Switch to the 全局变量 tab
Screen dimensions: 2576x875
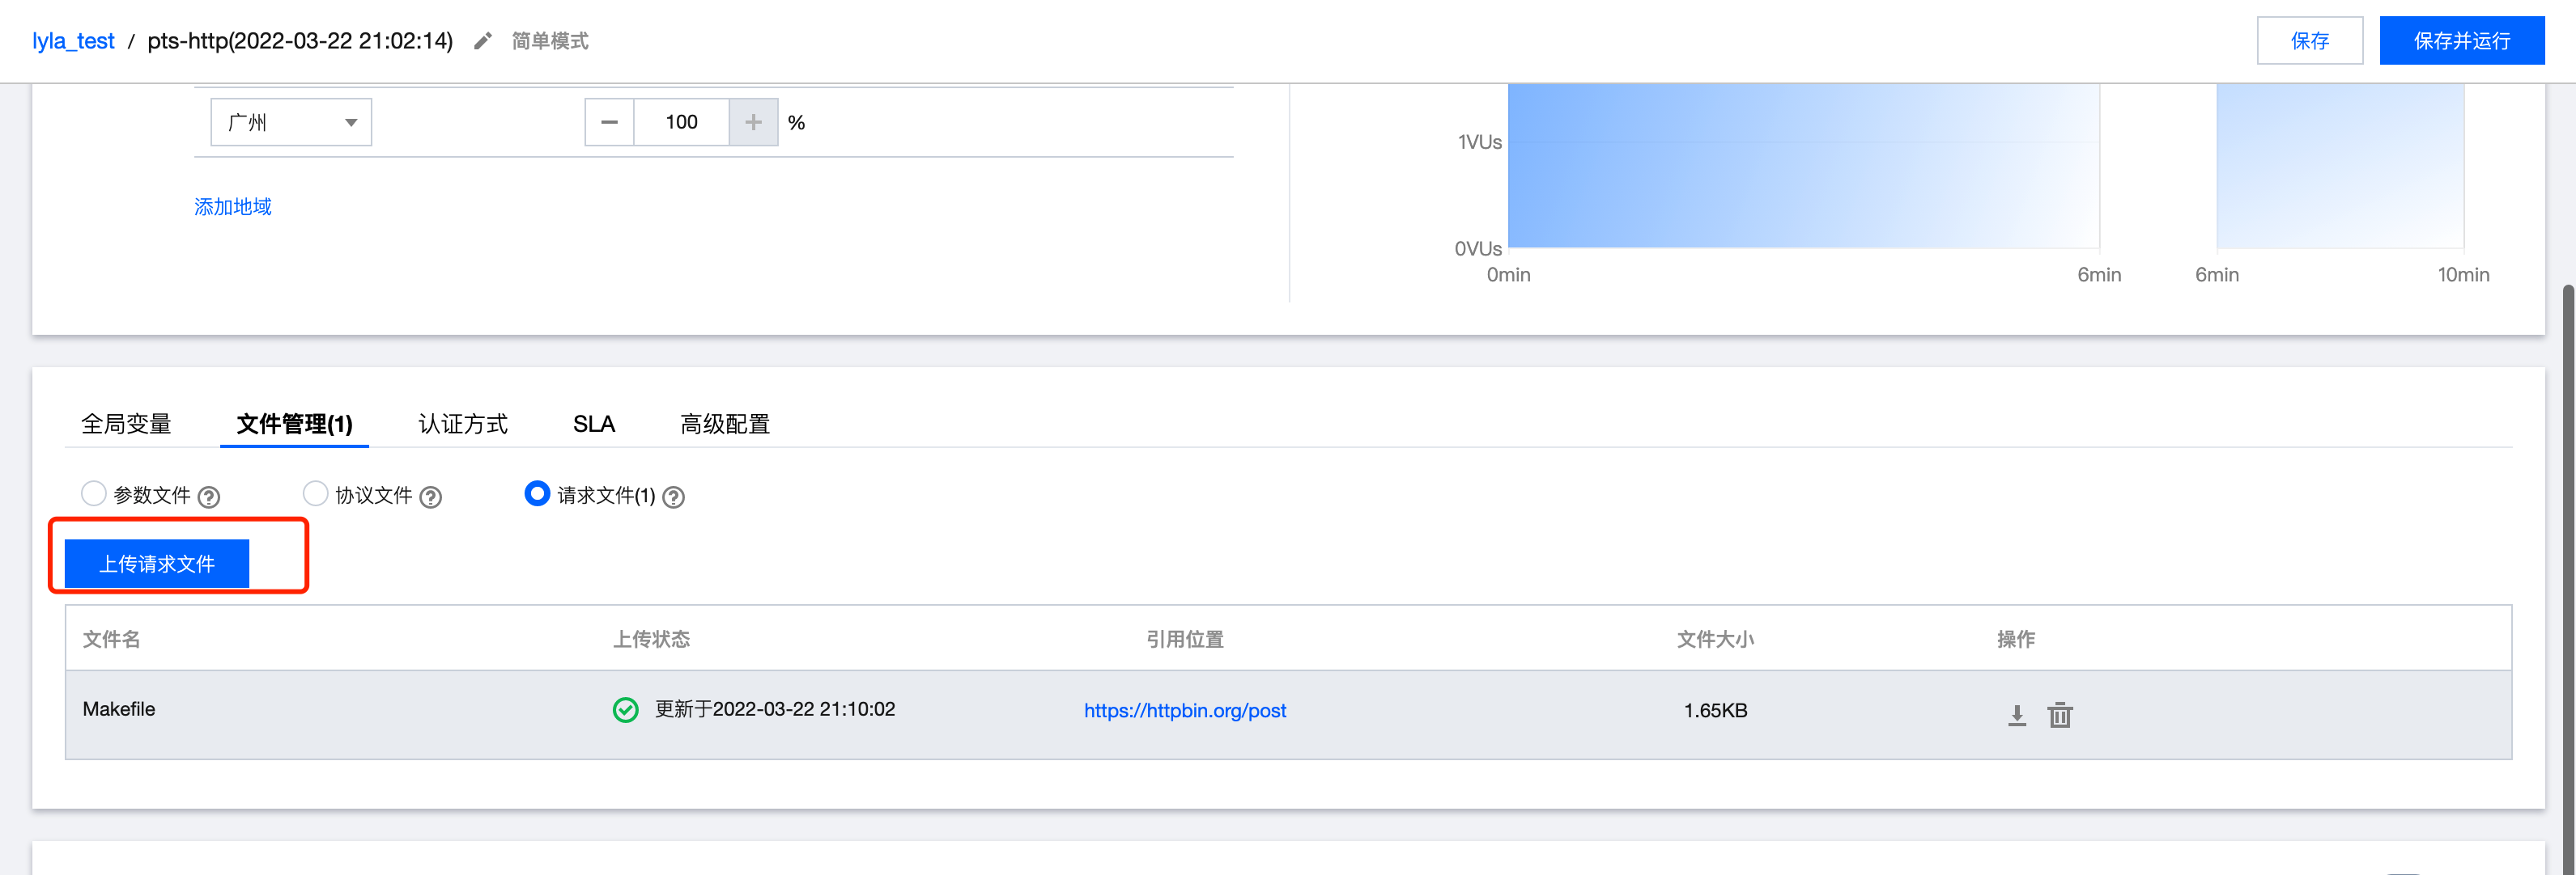pos(126,424)
